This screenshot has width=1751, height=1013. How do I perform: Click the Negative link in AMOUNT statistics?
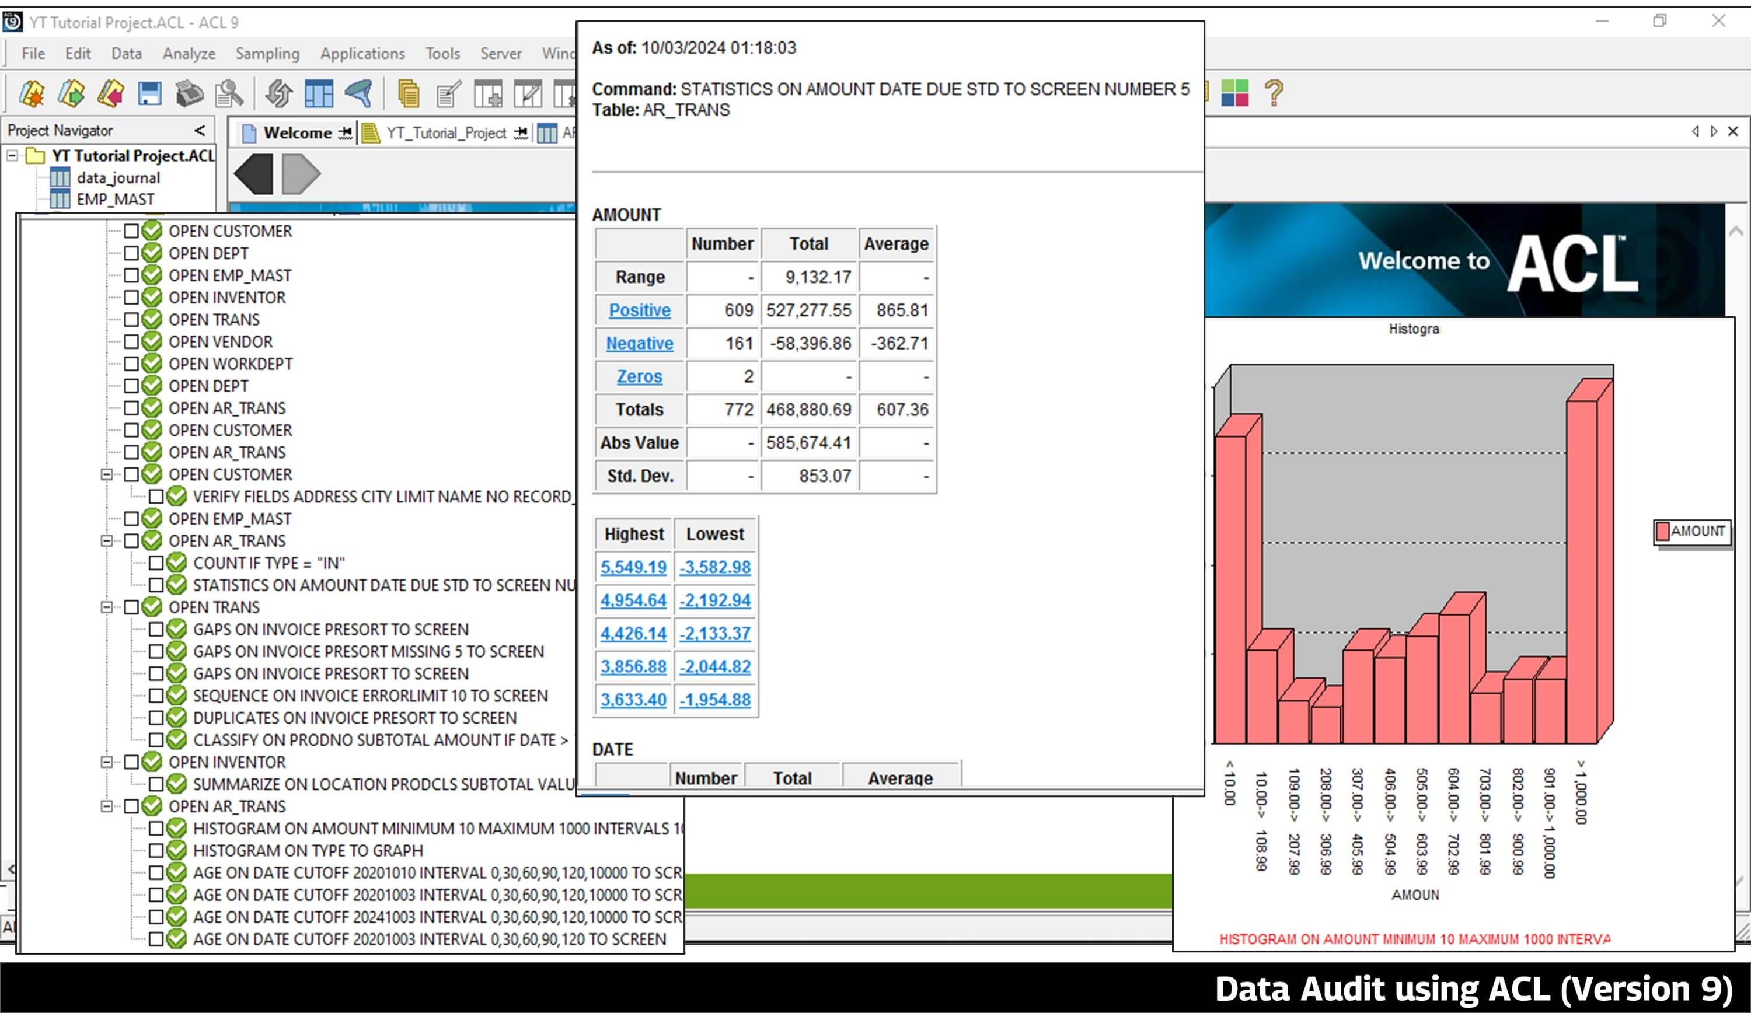(x=639, y=343)
